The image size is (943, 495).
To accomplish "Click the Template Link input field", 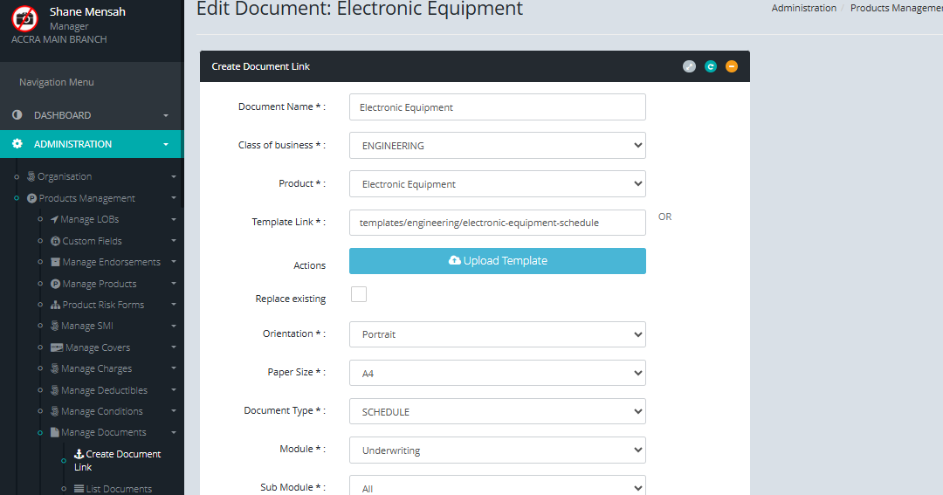I will (x=497, y=223).
